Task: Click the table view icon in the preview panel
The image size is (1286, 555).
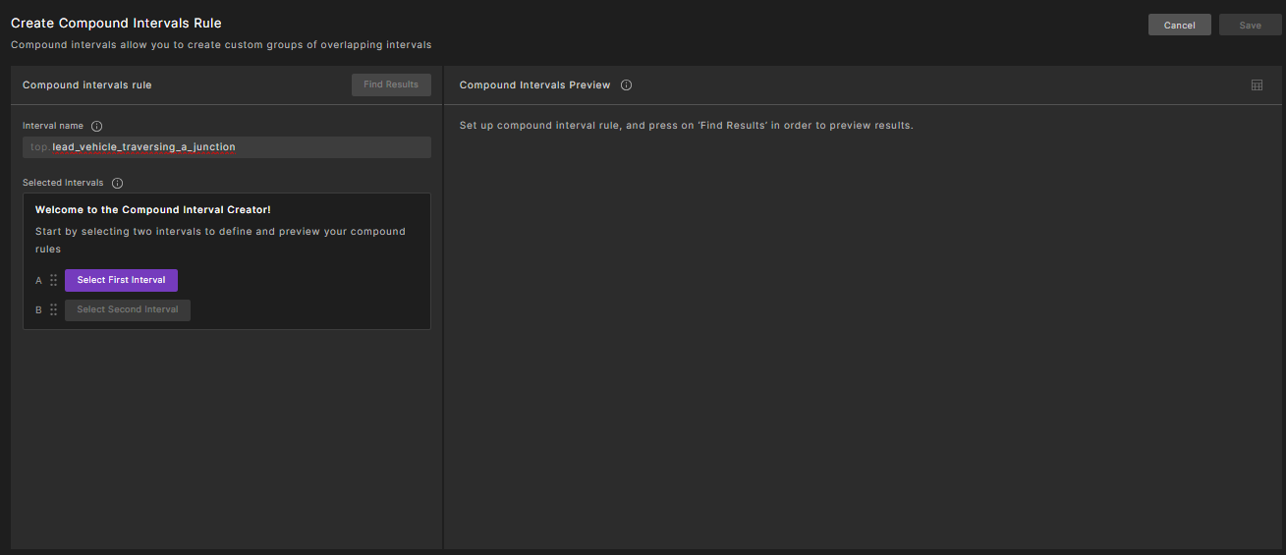Action: click(x=1257, y=85)
